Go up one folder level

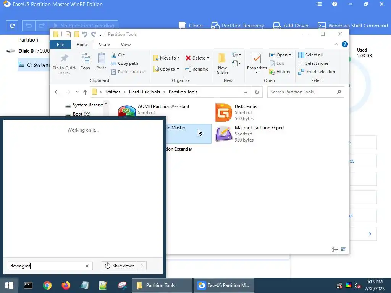(85, 92)
